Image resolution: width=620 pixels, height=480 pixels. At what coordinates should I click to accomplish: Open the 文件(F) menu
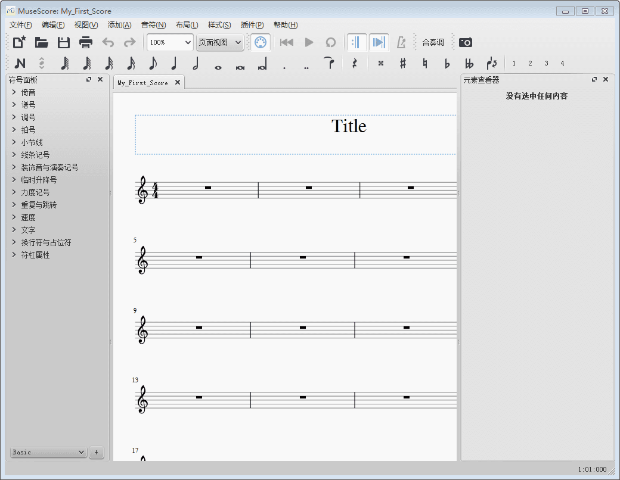pyautogui.click(x=20, y=25)
